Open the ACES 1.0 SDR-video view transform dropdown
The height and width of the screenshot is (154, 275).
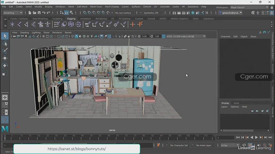tap(186, 36)
